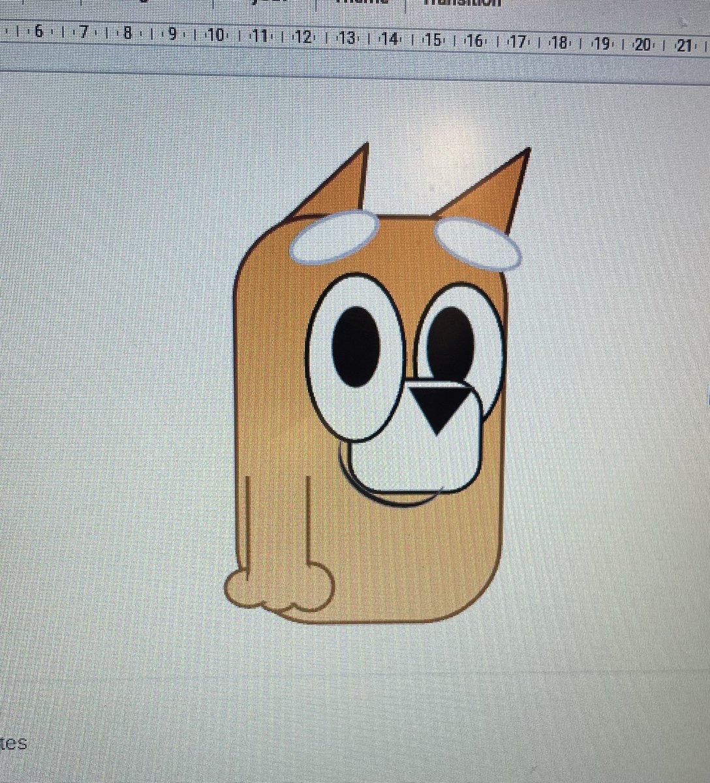Image resolution: width=710 pixels, height=783 pixels.
Task: Select the right white eyebrow oval
Action: [479, 245]
